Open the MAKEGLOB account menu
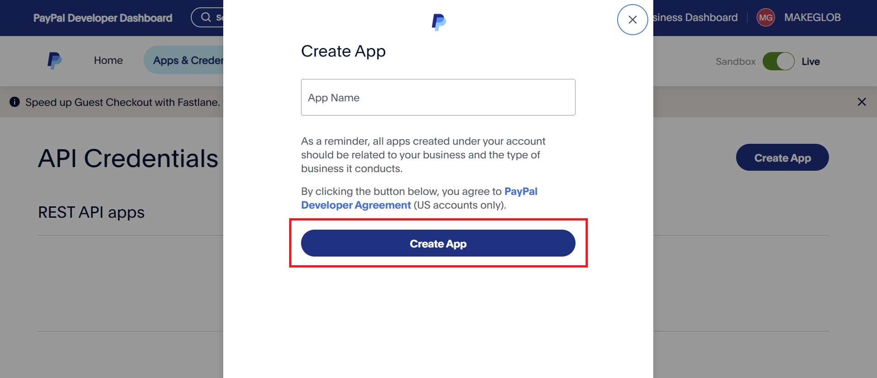Screen dimensions: 877x378 812,17
